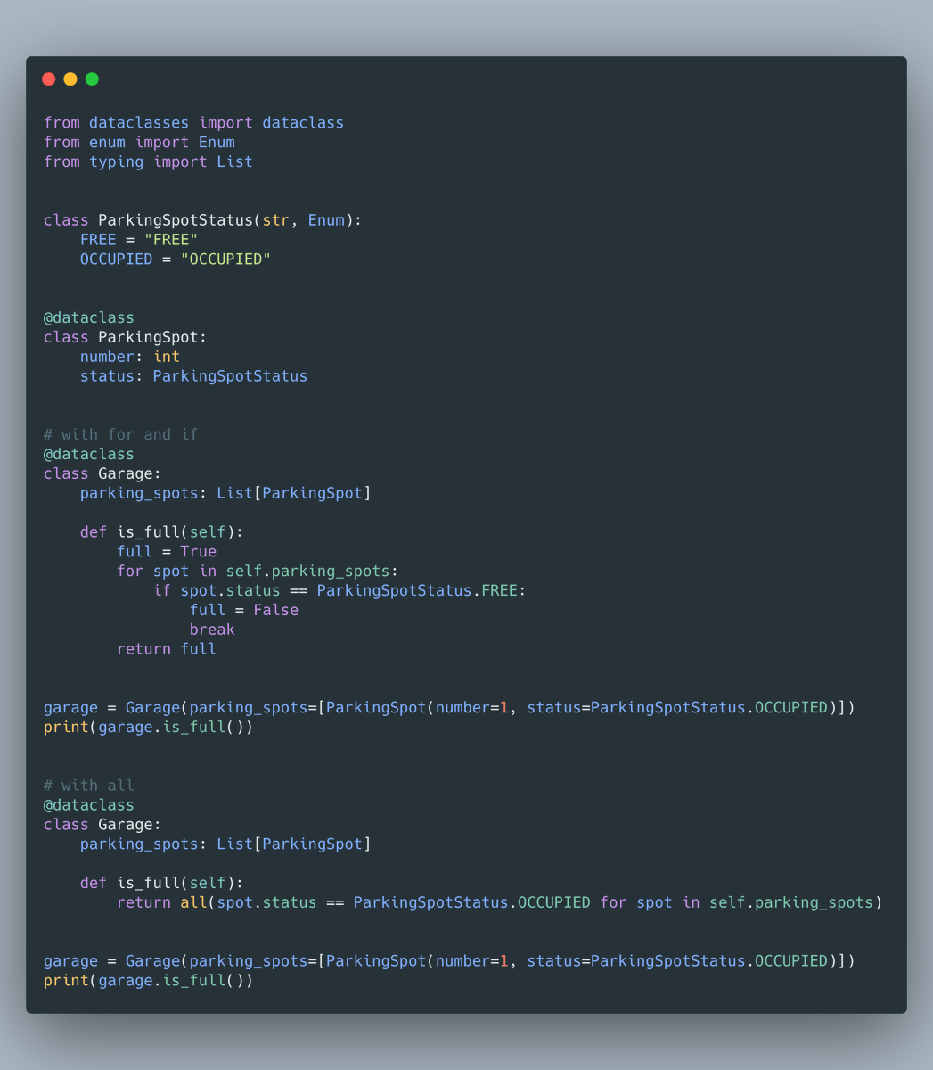The image size is (933, 1070).
Task: Click 'ParkingSpotStatus.FREE' in the if statement
Action: 417,591
